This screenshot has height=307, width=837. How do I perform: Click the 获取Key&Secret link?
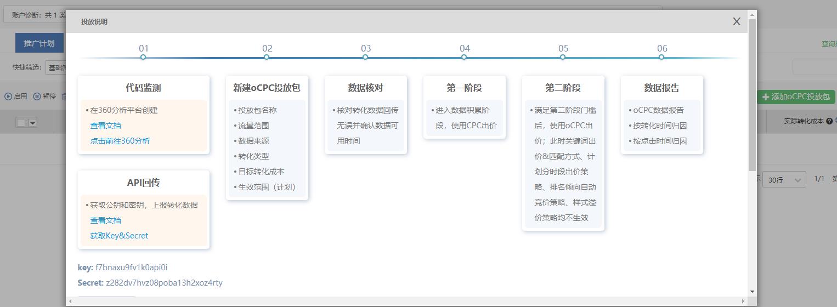coord(119,236)
